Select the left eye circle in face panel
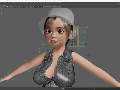 81,31
